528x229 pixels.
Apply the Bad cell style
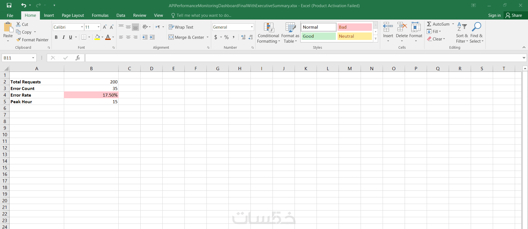355,27
